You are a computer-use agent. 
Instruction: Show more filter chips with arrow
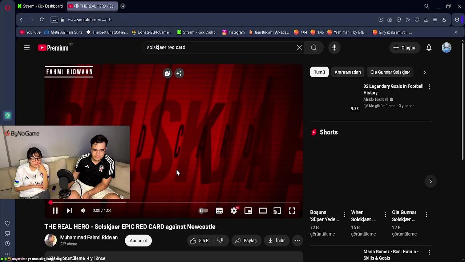[424, 72]
